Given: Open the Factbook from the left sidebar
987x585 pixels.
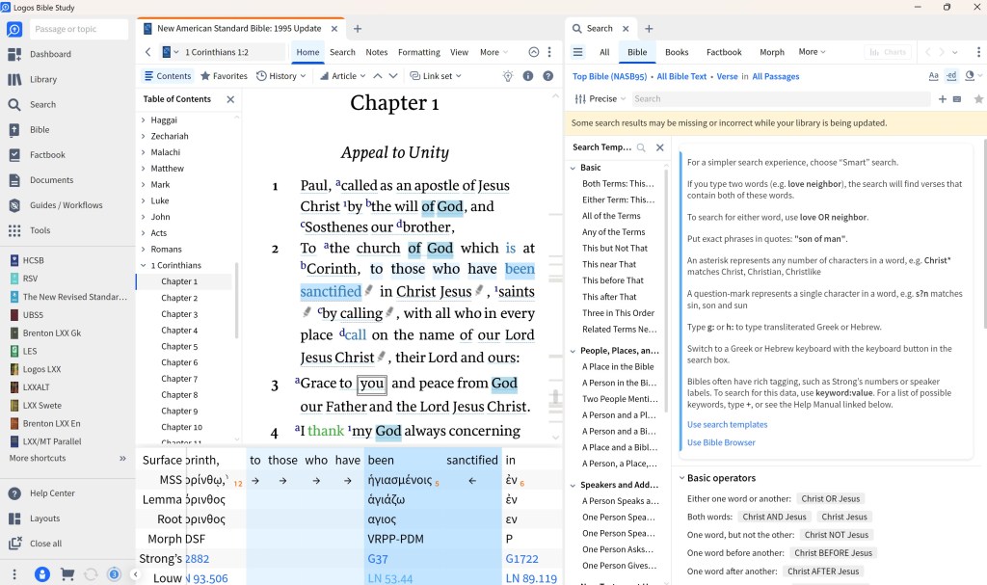Looking at the screenshot, I should point(47,154).
